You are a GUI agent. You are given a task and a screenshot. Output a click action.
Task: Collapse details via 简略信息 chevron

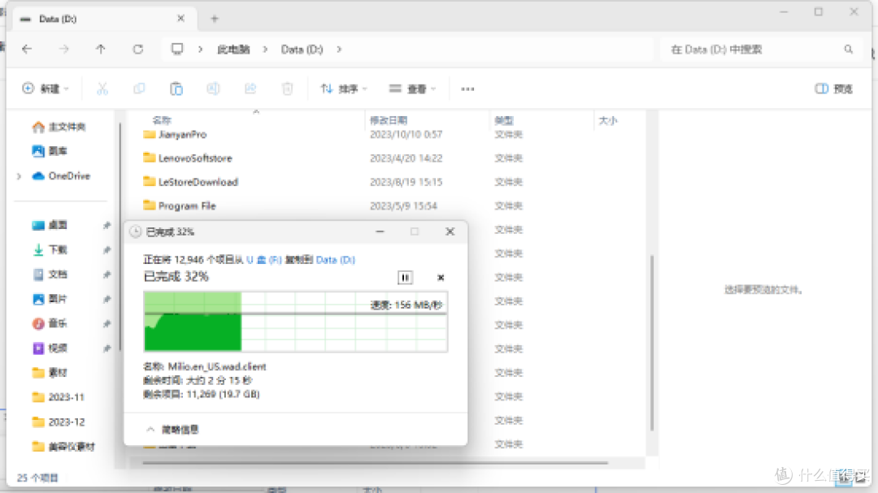(150, 430)
